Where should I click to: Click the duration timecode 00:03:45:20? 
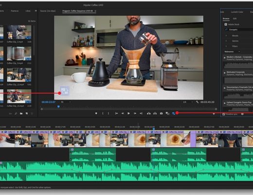tap(207, 102)
